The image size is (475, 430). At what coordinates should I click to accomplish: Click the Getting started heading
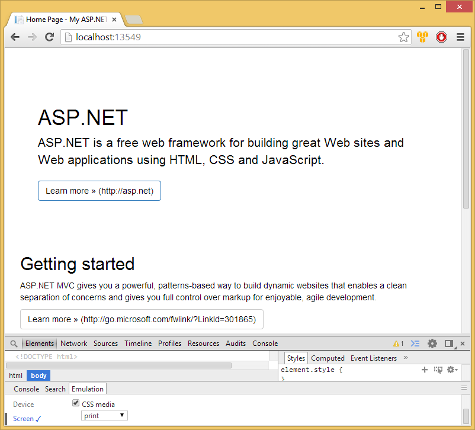(78, 264)
